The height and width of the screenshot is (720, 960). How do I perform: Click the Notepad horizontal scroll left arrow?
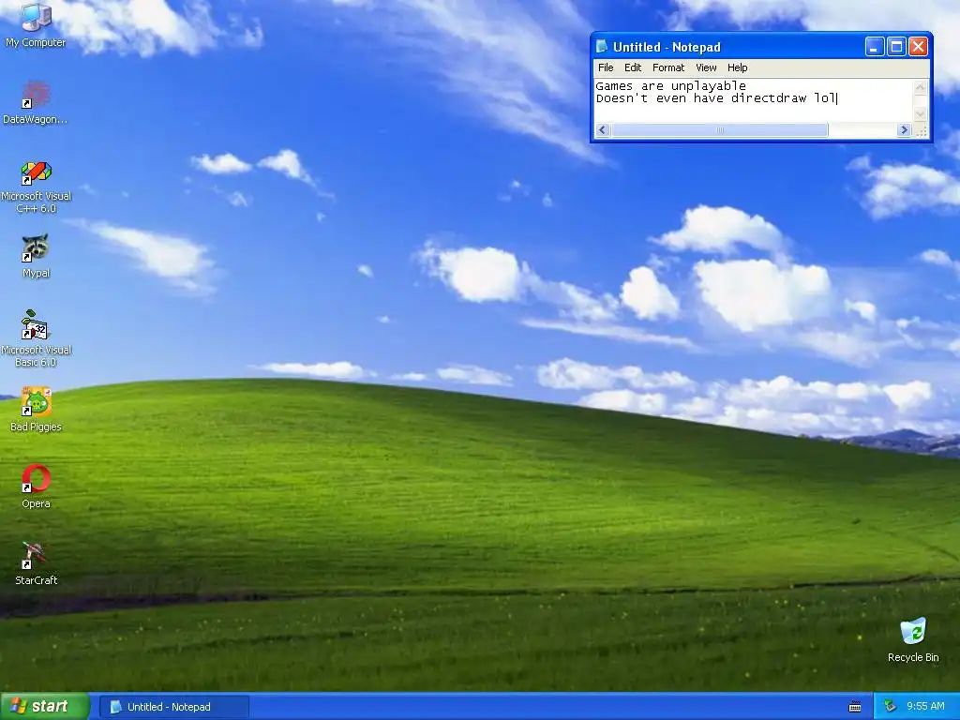(x=603, y=129)
